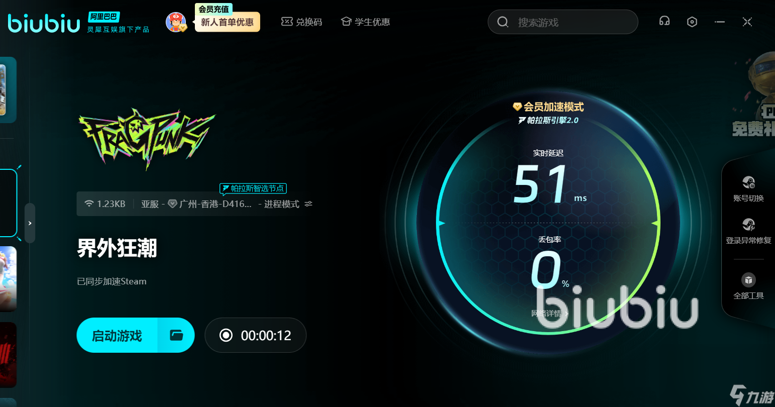
Task: Expand the left sidebar game list arrow
Action: [30, 223]
